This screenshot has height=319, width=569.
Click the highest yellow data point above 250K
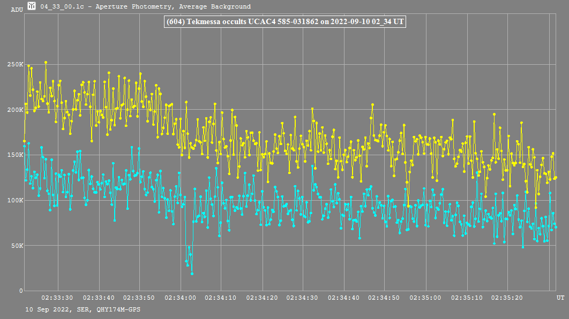(46, 62)
